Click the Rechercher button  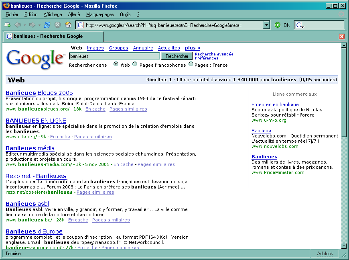pyautogui.click(x=177, y=56)
